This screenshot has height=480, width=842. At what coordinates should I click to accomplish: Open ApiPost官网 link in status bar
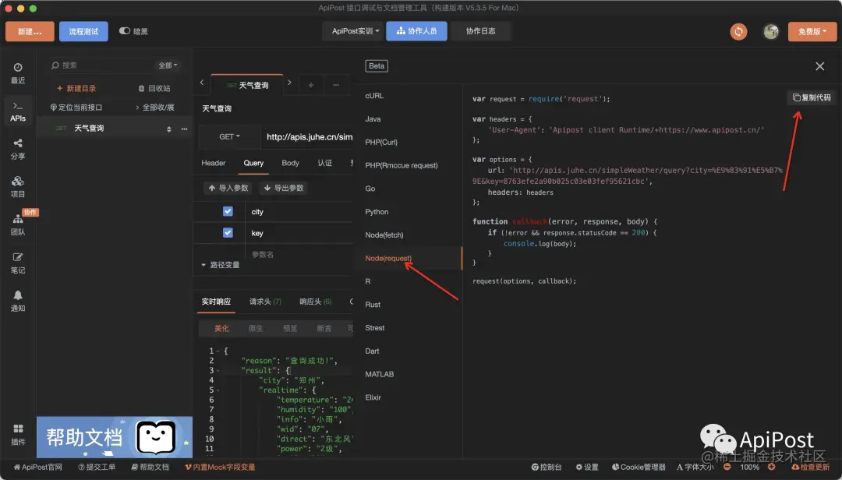37,467
